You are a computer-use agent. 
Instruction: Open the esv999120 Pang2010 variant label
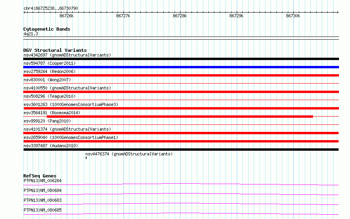click(47, 121)
